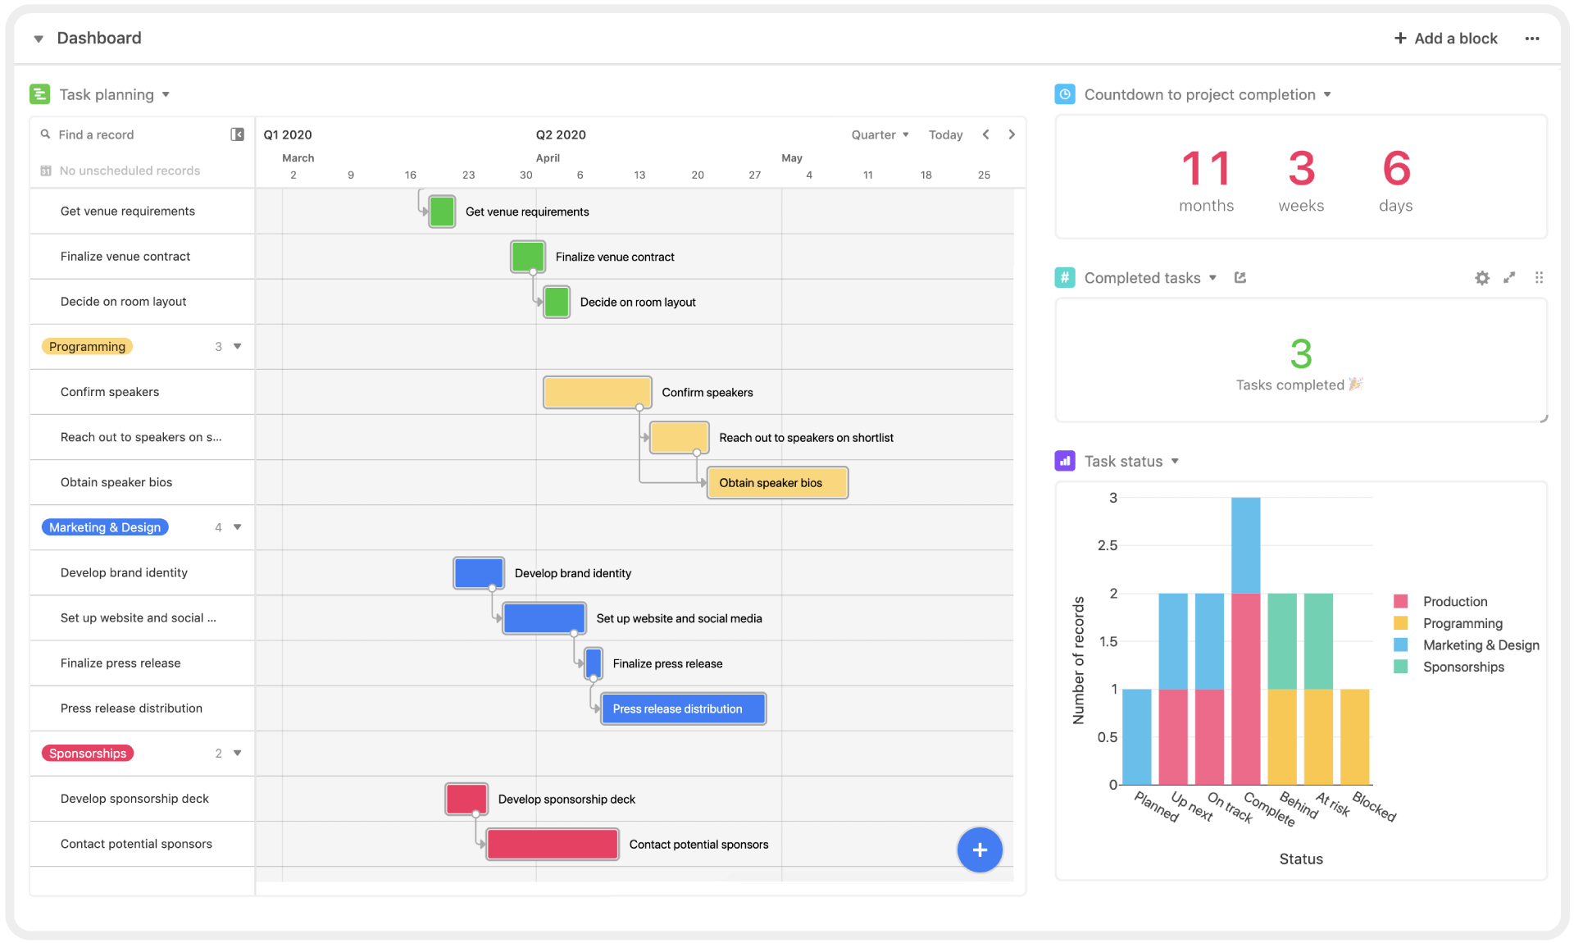Image resolution: width=1574 pixels, height=943 pixels.
Task: Click Finalize venue contract row in list
Action: (143, 257)
